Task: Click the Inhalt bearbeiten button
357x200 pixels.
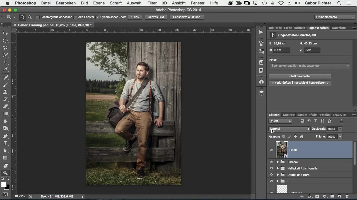Action: pos(300,76)
